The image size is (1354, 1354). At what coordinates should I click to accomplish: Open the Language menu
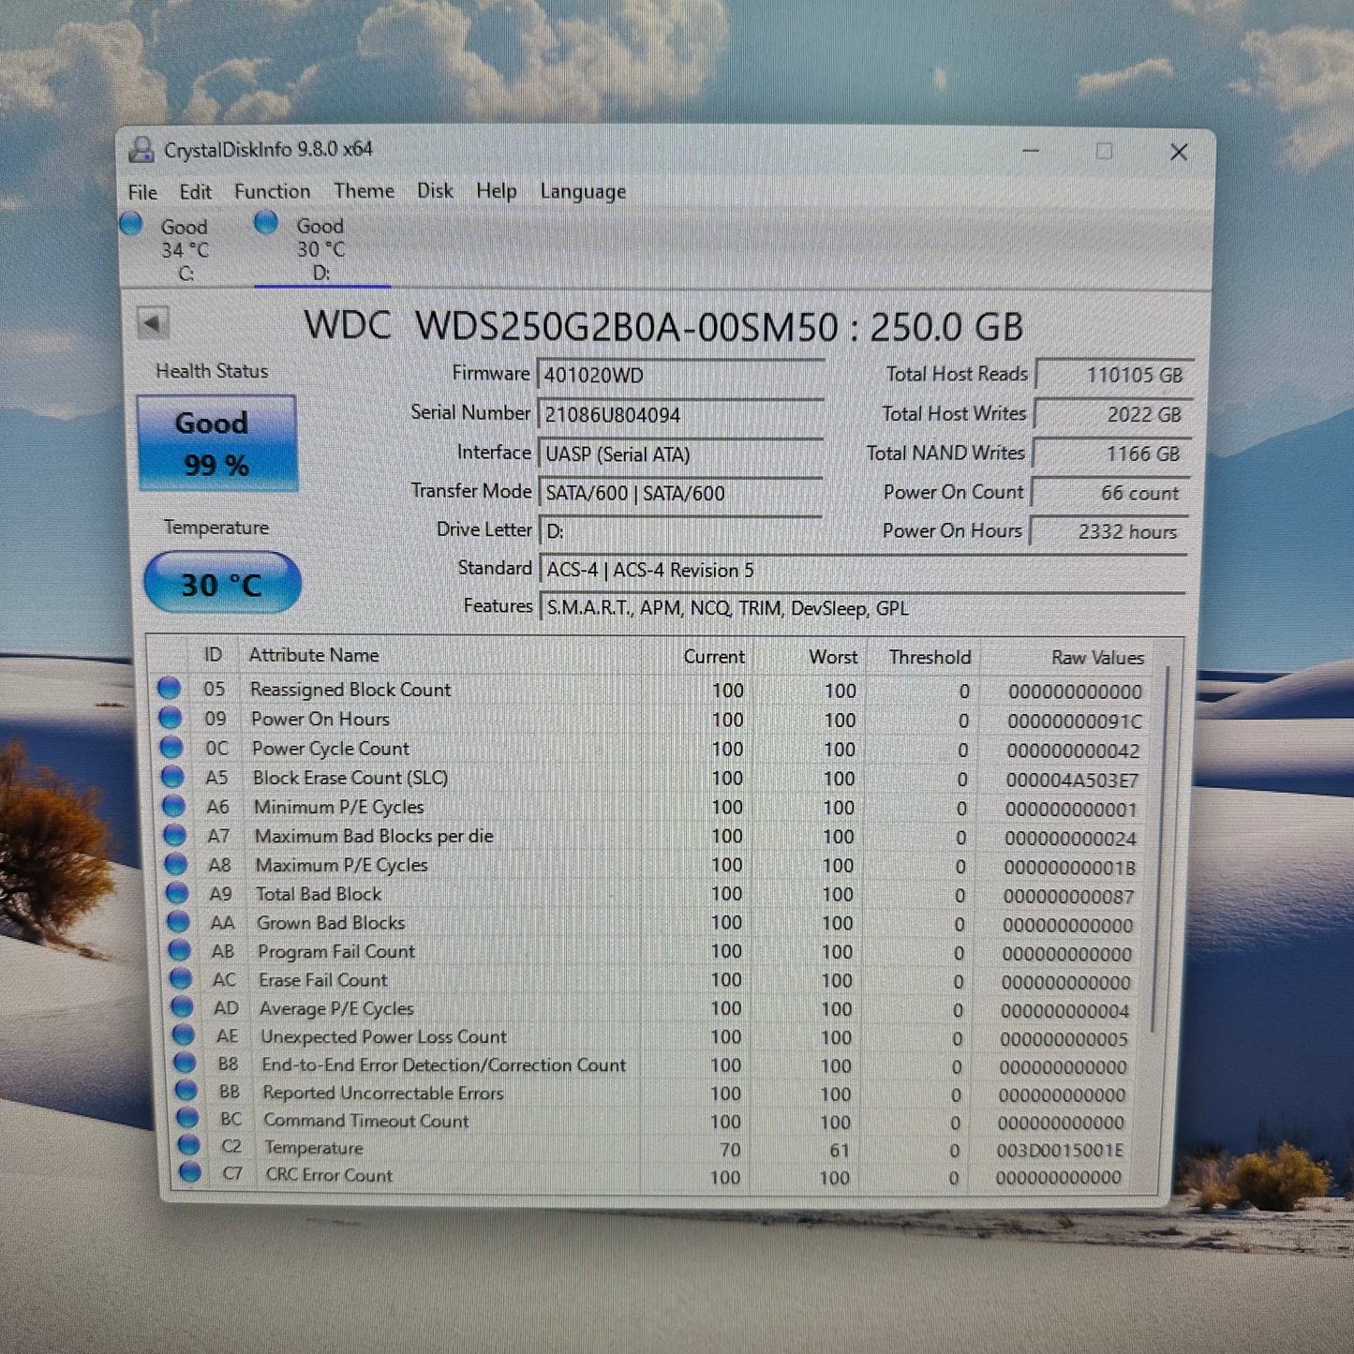coord(583,191)
